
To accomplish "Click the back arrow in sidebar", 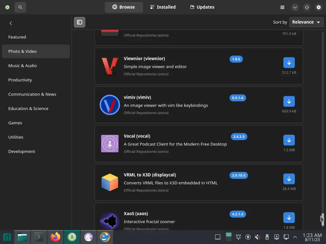I will 11,23.
